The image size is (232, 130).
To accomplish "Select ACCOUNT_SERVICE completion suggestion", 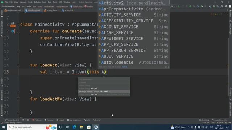I will (x=133, y=27).
